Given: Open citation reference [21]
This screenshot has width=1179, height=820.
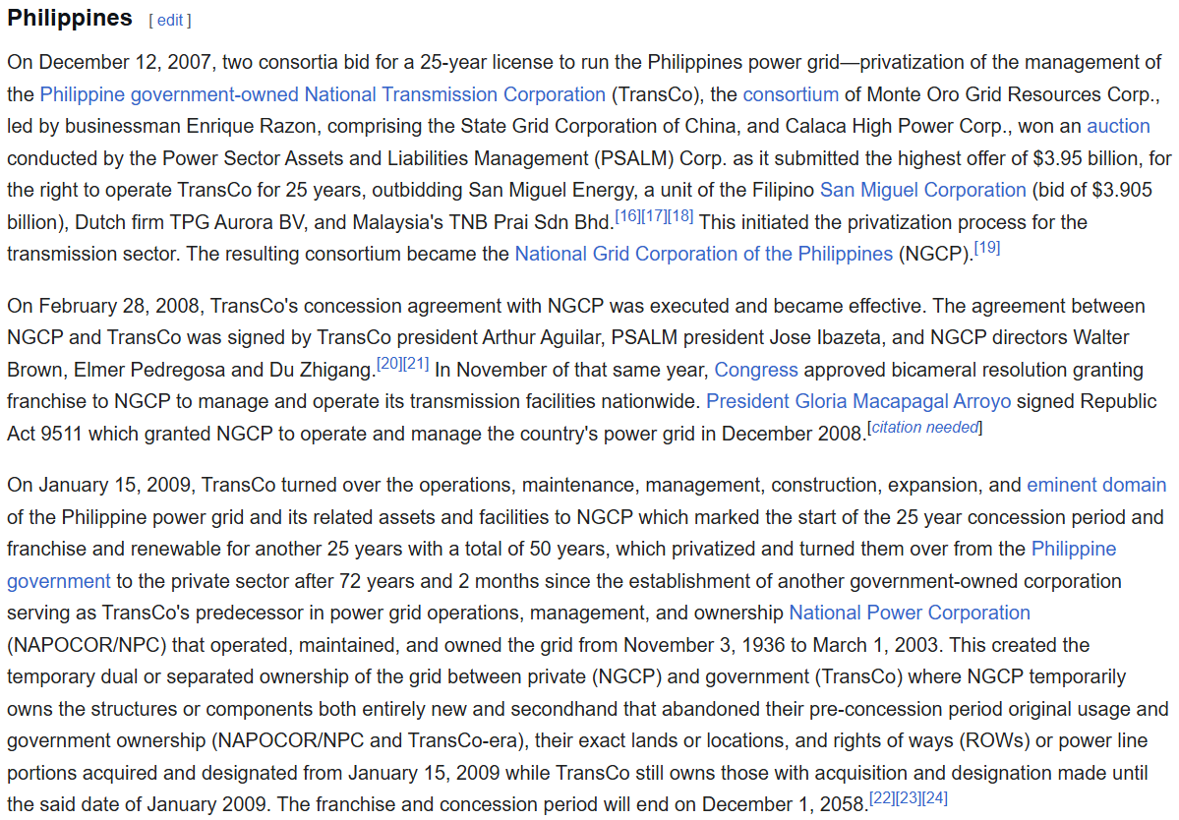Looking at the screenshot, I should pos(416,364).
